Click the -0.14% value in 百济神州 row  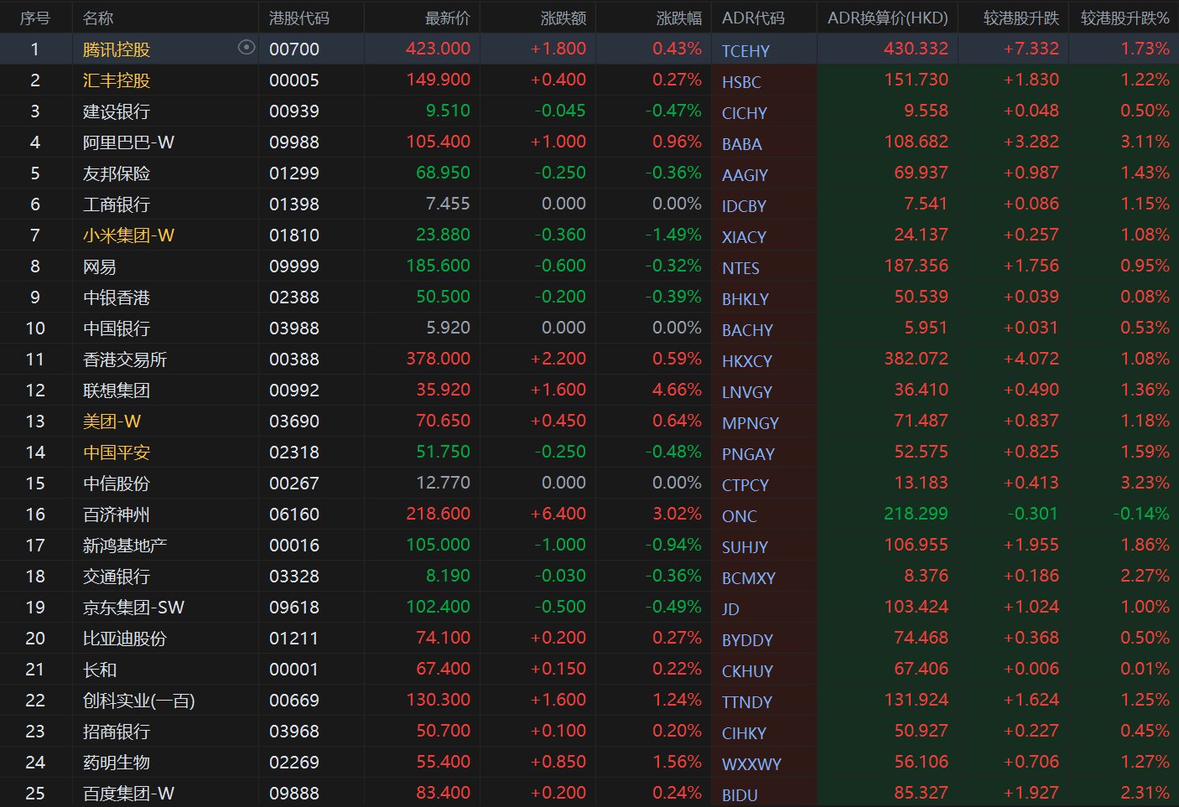pos(1140,514)
